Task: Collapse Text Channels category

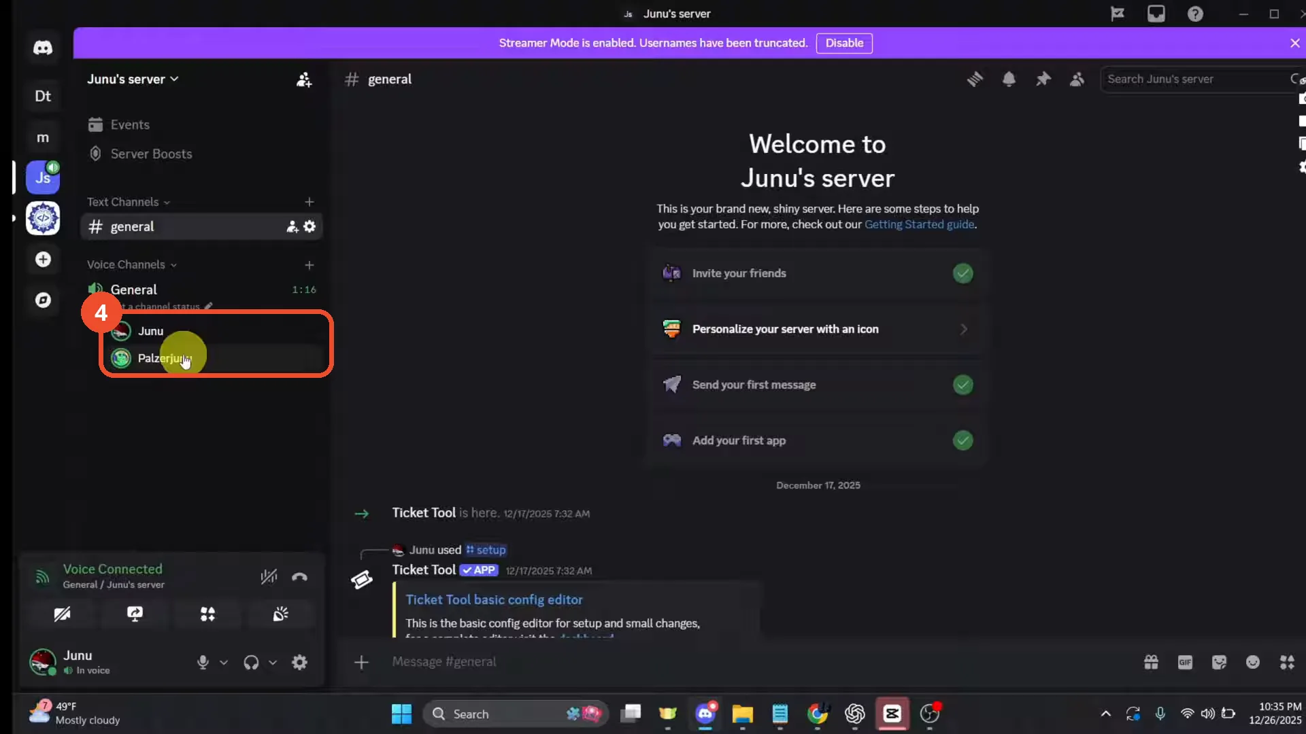Action: [128, 202]
